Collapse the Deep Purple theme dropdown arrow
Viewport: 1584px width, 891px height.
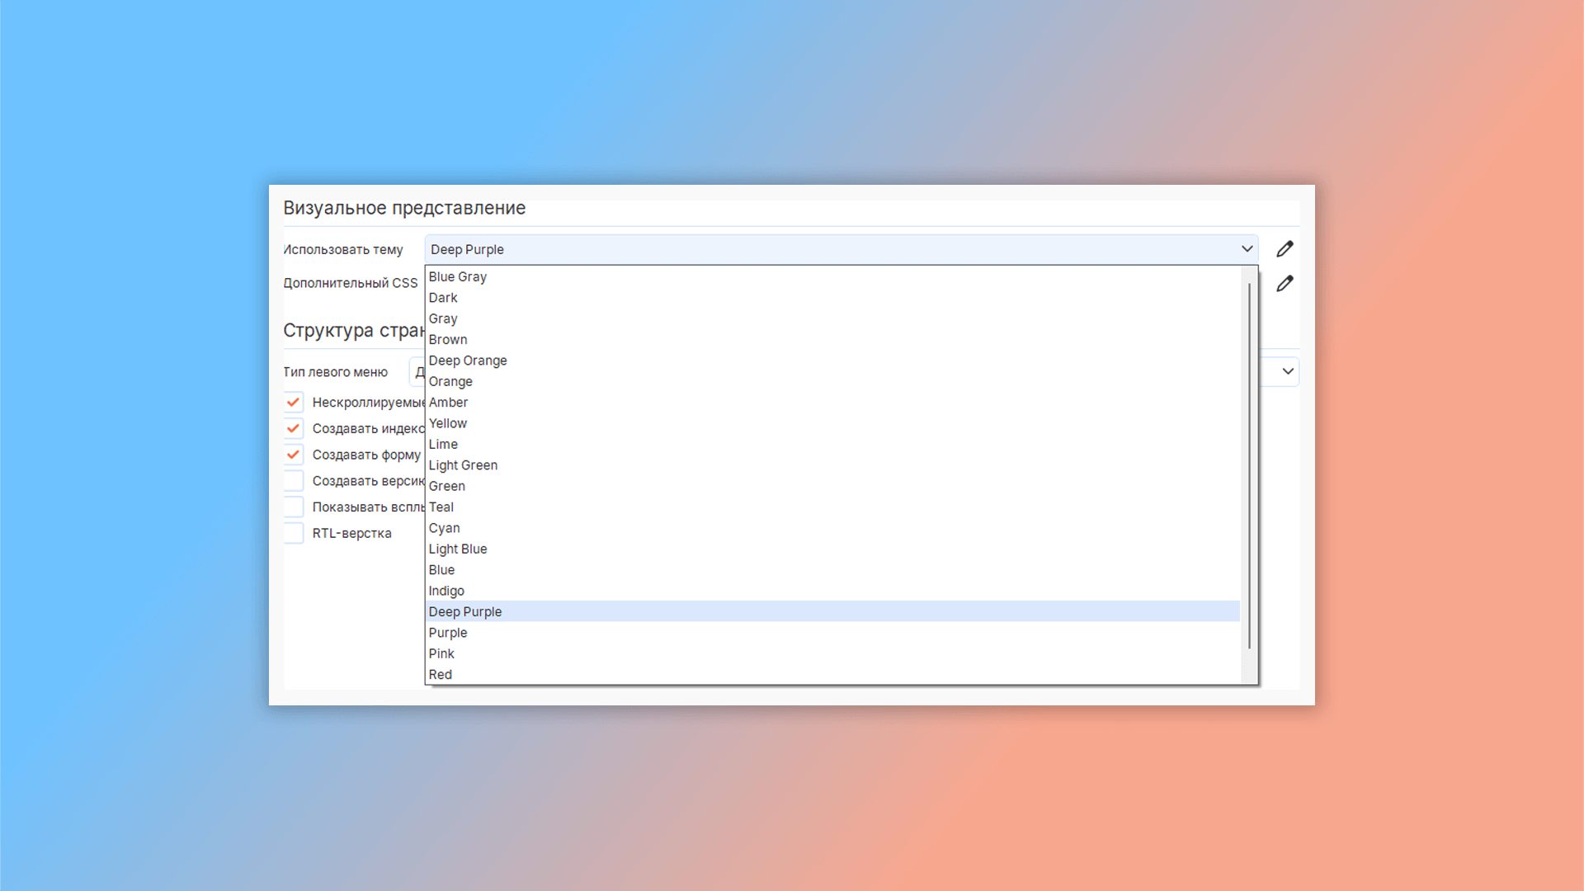pyautogui.click(x=1247, y=249)
